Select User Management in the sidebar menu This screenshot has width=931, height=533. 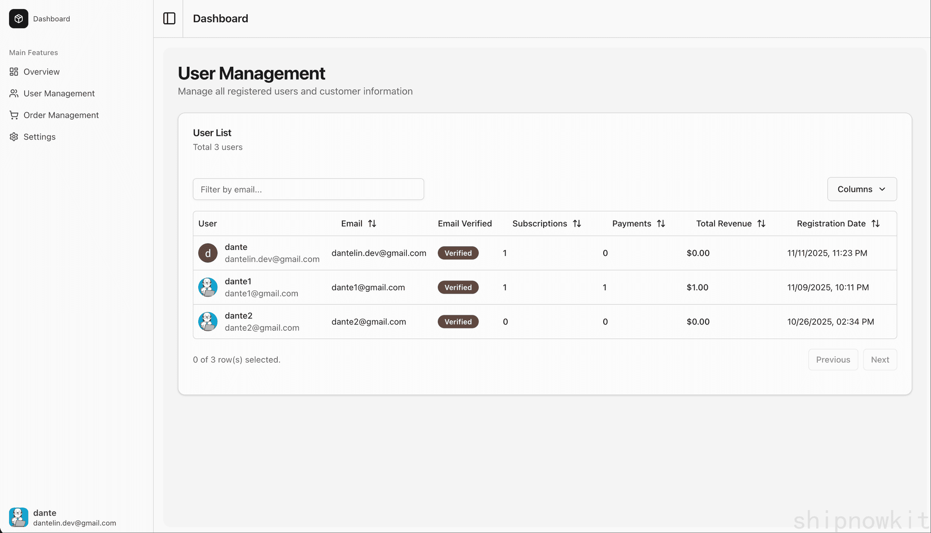(x=58, y=93)
